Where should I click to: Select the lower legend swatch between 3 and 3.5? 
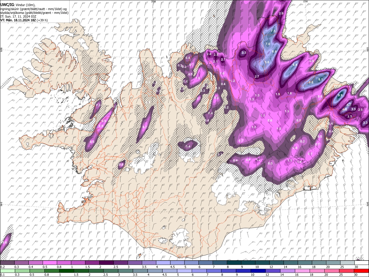125,271
